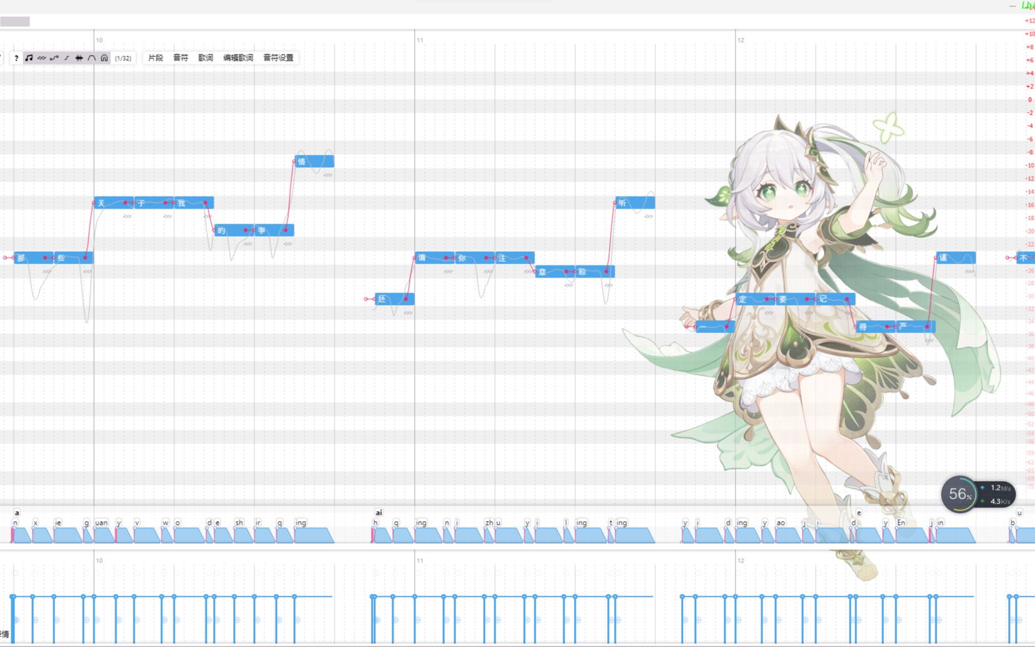Select the note with lyric 听
Viewport: 1035px width, 647px height.
635,203
